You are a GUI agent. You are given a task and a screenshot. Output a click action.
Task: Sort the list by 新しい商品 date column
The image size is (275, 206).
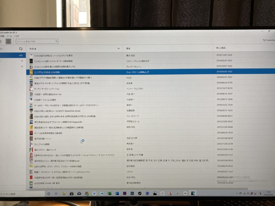click(221, 48)
